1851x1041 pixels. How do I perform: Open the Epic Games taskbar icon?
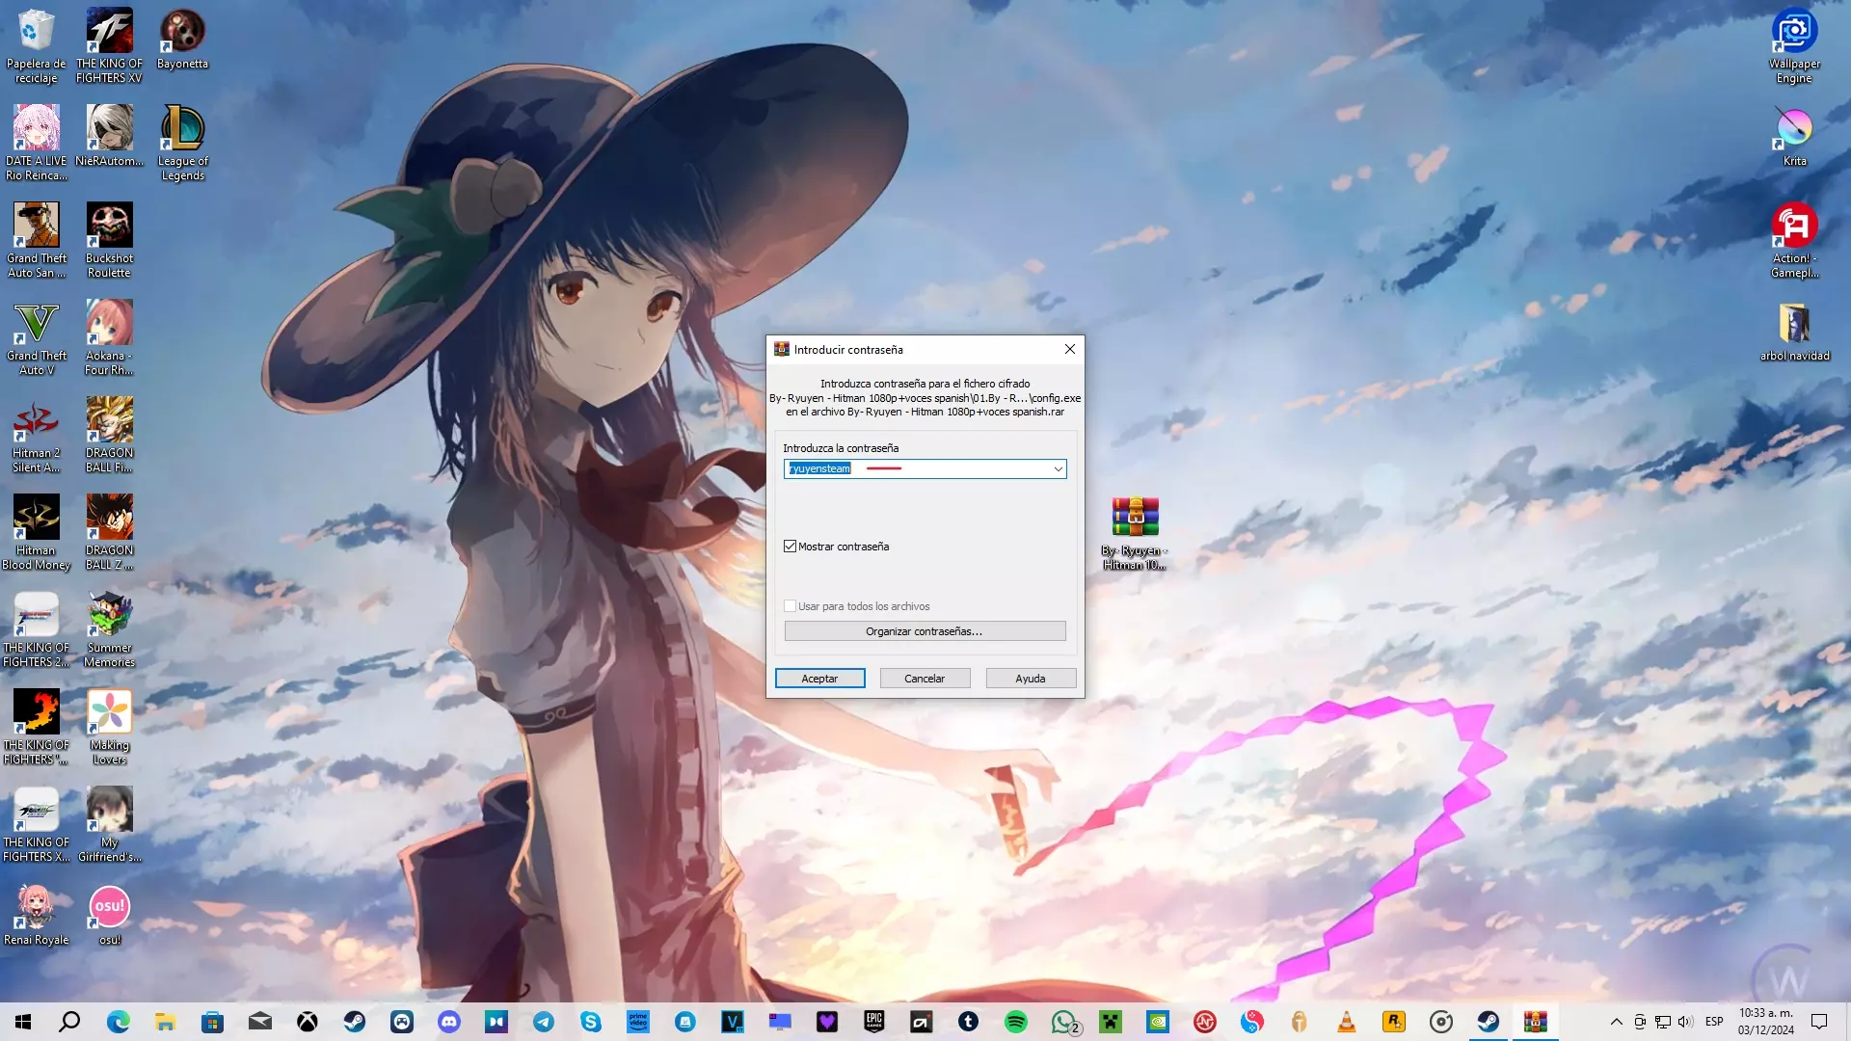[873, 1022]
